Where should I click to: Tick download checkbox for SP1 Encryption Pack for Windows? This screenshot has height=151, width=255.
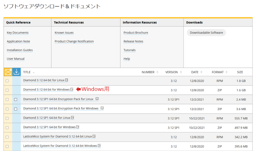[16, 109]
